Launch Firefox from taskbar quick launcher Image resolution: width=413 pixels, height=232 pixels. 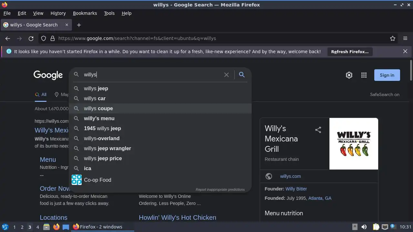tap(56, 227)
